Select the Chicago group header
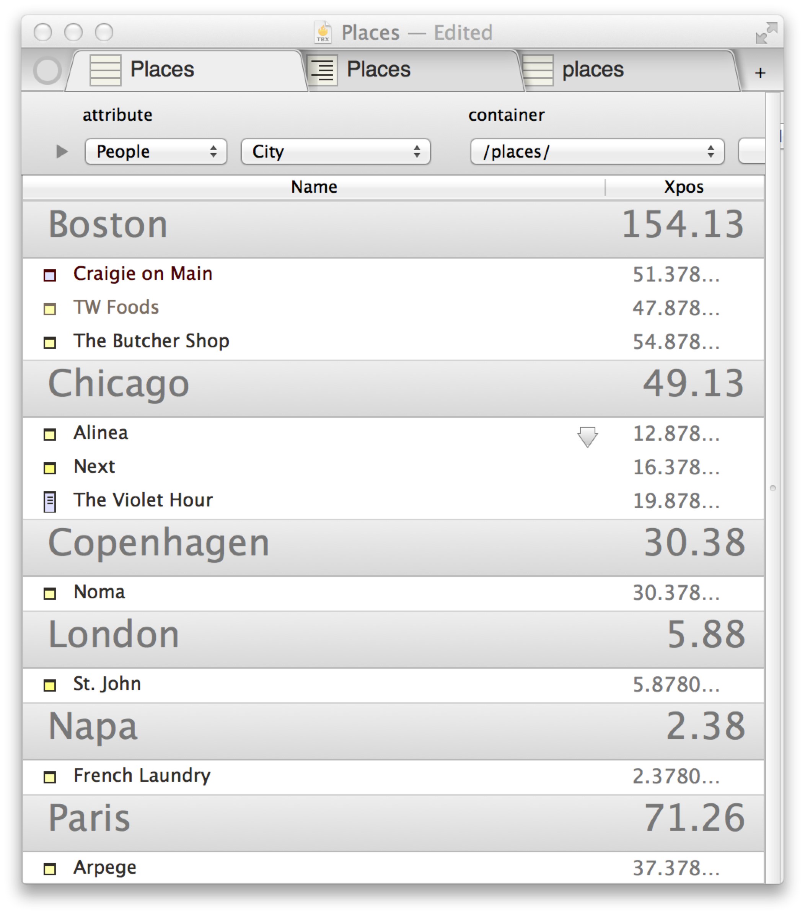The width and height of the screenshot is (805, 915). (x=394, y=388)
